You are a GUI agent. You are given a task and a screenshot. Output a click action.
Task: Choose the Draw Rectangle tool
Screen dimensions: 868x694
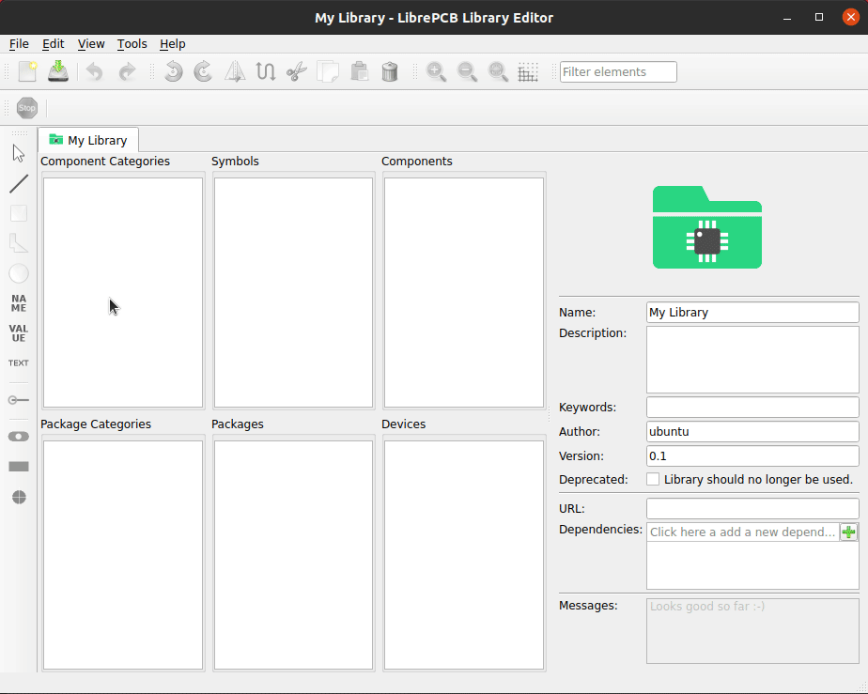[x=19, y=213]
